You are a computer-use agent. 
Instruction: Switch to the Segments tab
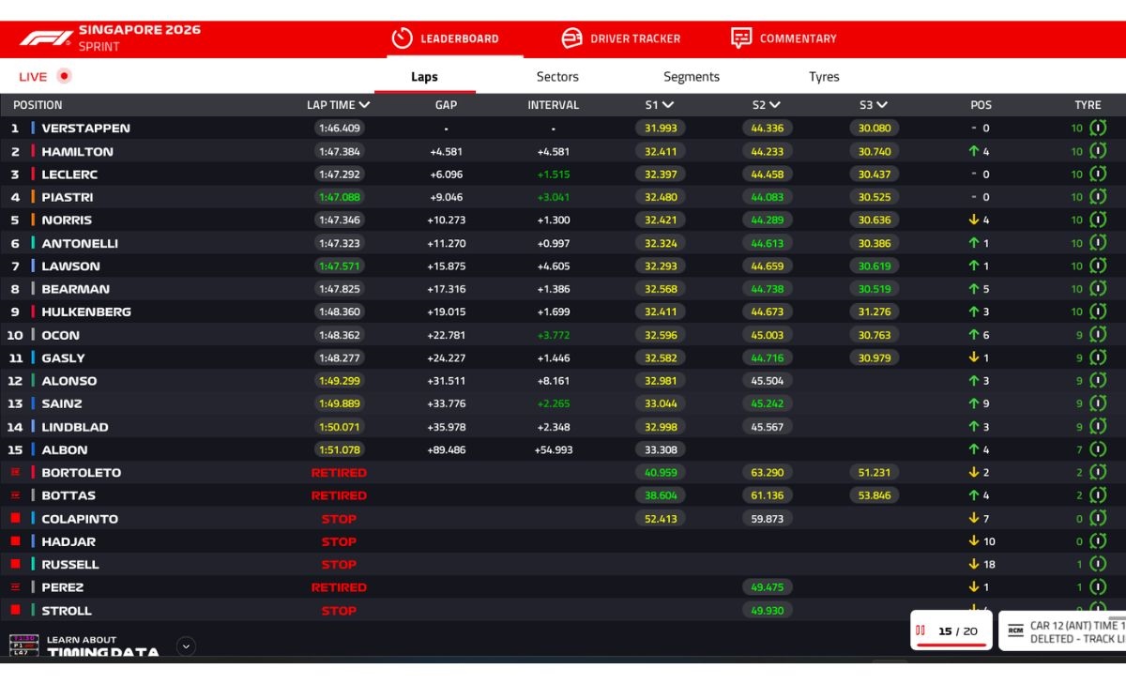coord(692,77)
